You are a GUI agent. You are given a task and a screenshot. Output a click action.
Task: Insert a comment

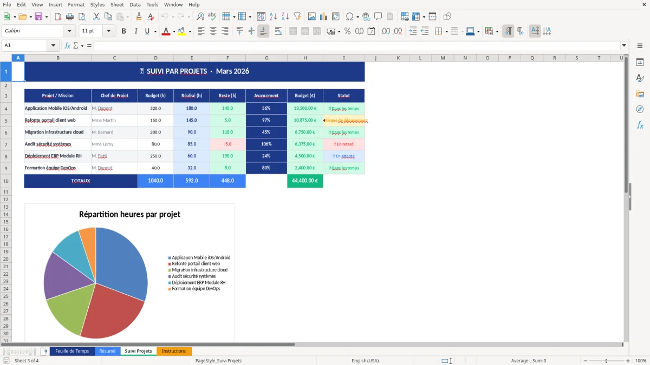(x=378, y=16)
